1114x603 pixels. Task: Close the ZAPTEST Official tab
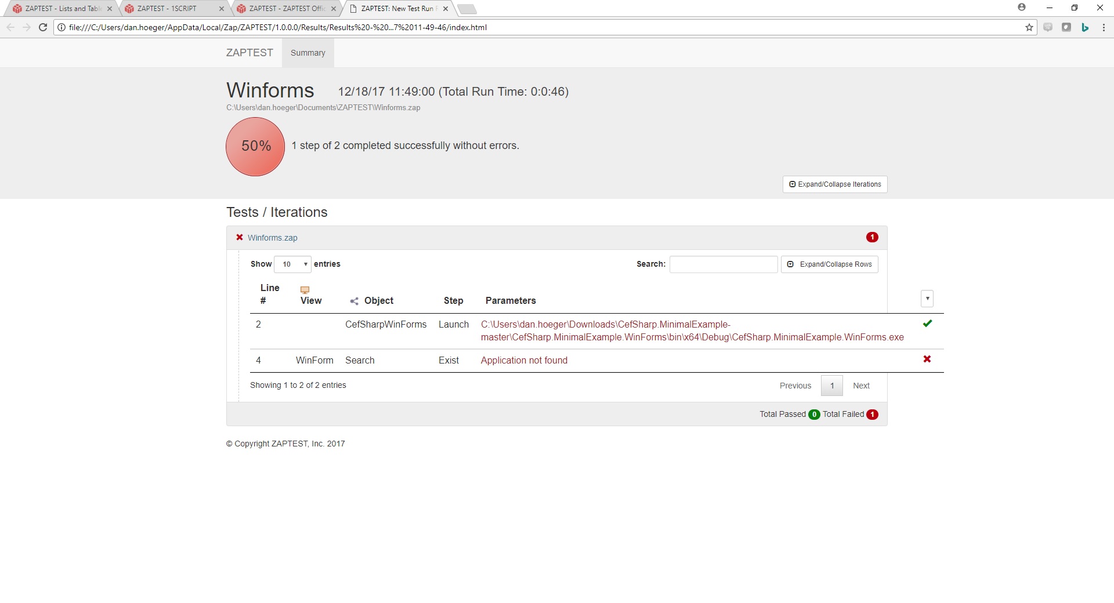[x=334, y=9]
